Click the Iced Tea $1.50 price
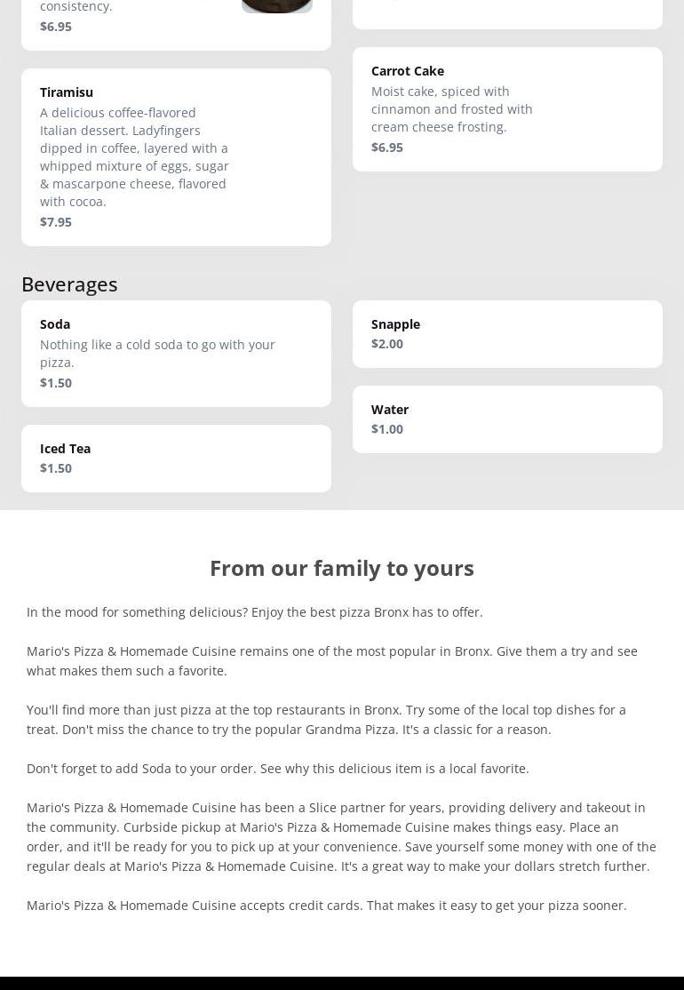This screenshot has height=990, width=684. point(56,468)
